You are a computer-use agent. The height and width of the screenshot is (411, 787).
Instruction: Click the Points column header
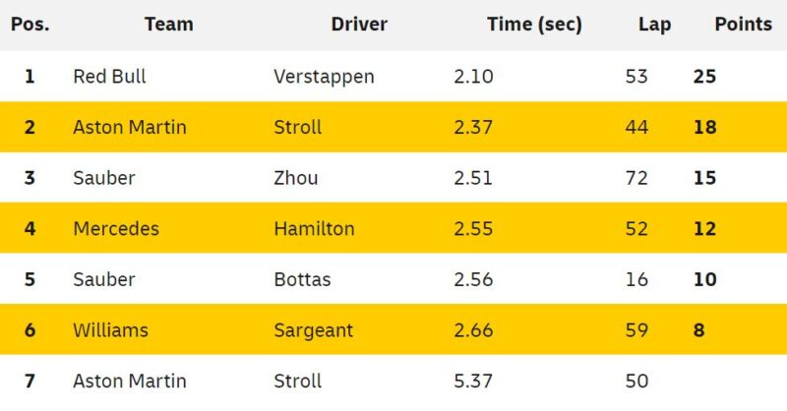[741, 25]
